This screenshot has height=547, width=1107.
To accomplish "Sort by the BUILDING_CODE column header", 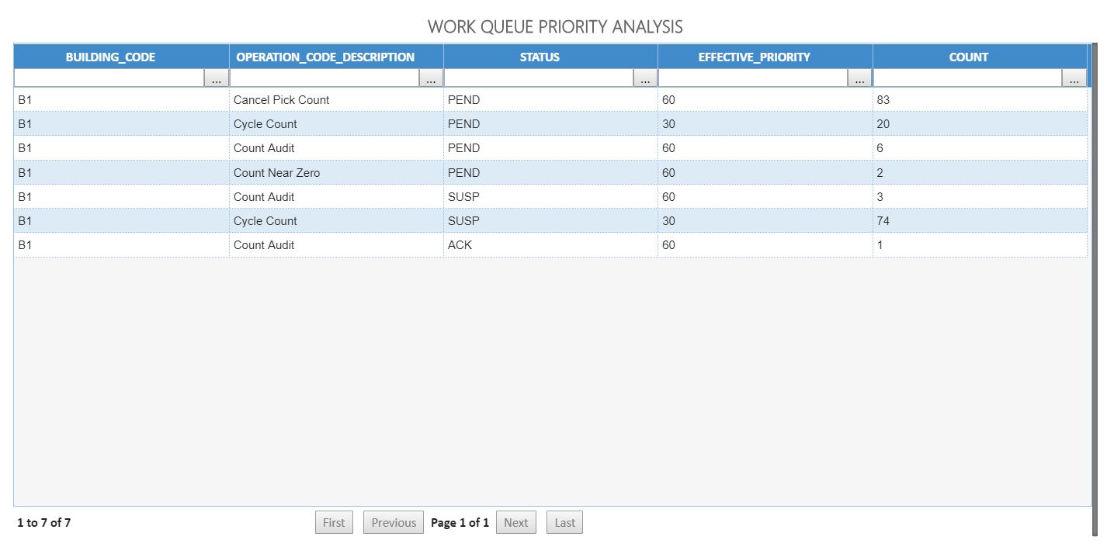I will coord(110,57).
